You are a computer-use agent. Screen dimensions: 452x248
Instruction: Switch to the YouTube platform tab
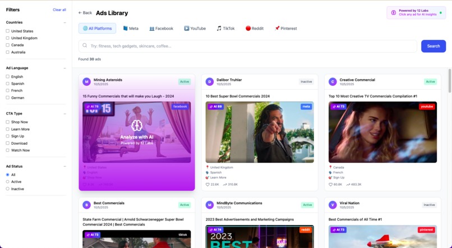pyautogui.click(x=195, y=28)
